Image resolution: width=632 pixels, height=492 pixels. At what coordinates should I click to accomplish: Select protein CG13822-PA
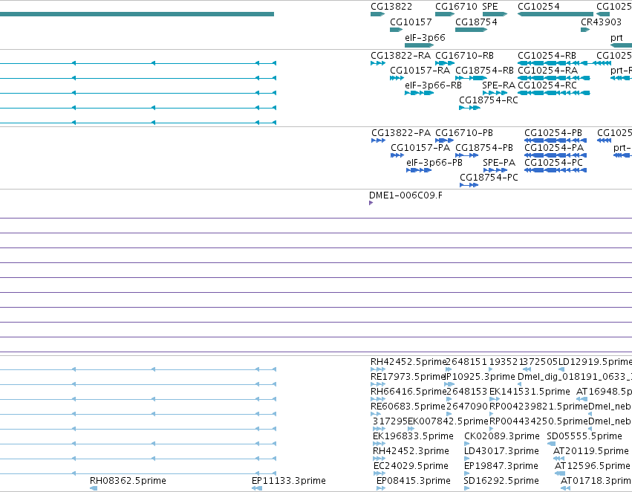click(x=401, y=133)
